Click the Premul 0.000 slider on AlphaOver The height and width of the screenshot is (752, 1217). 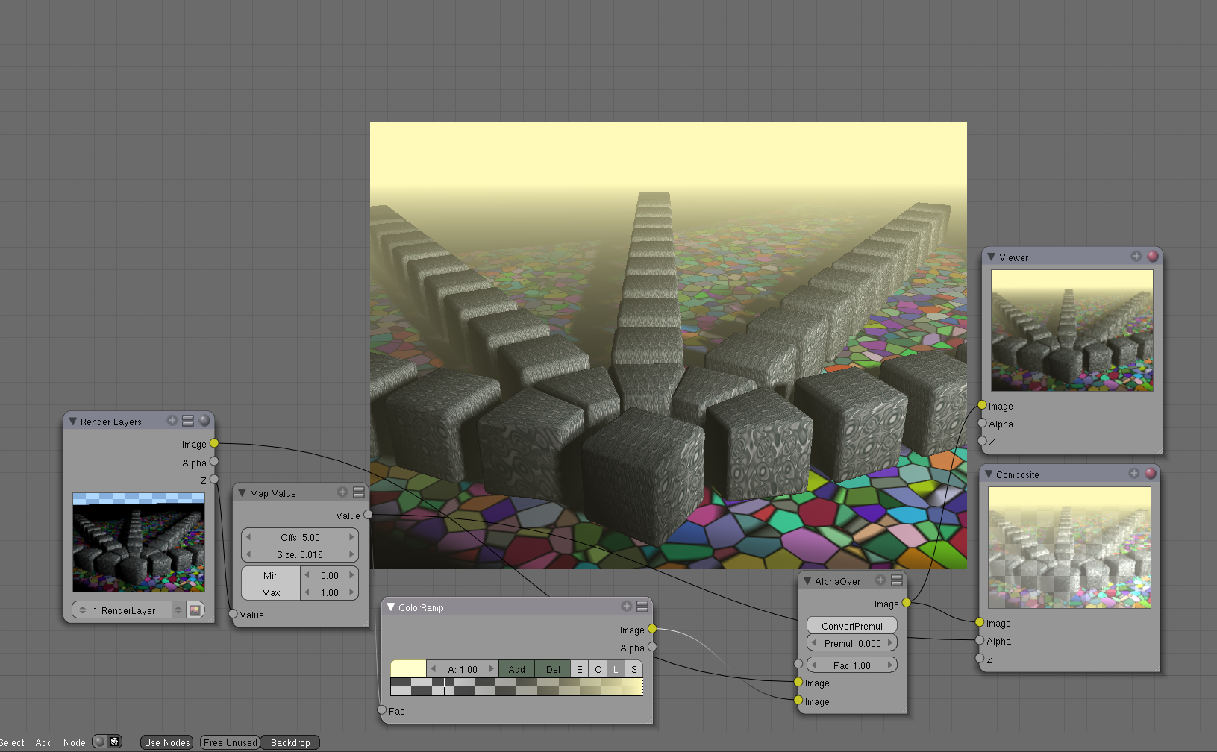pyautogui.click(x=852, y=643)
